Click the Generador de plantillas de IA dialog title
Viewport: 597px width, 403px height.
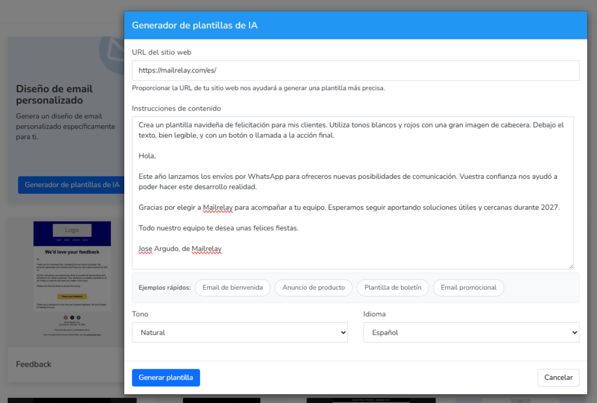[x=195, y=26]
